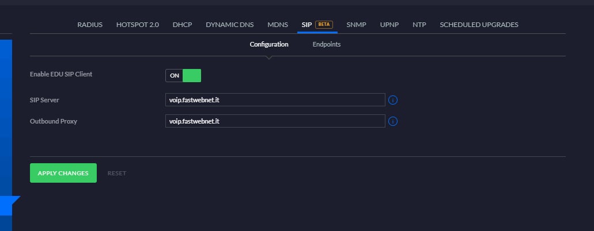
Task: Select the Configuration sub-tab
Action: point(269,44)
